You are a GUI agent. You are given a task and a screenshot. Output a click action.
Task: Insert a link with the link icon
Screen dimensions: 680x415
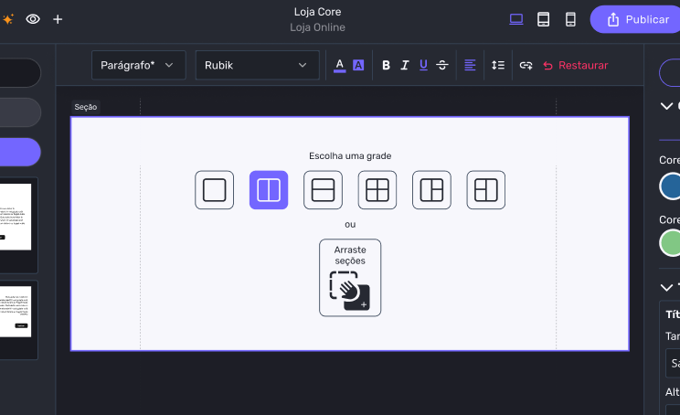[526, 65]
